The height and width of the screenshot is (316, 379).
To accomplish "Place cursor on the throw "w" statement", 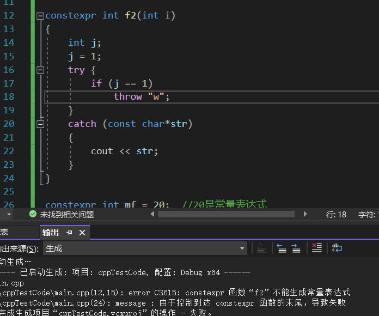I will click(x=142, y=97).
